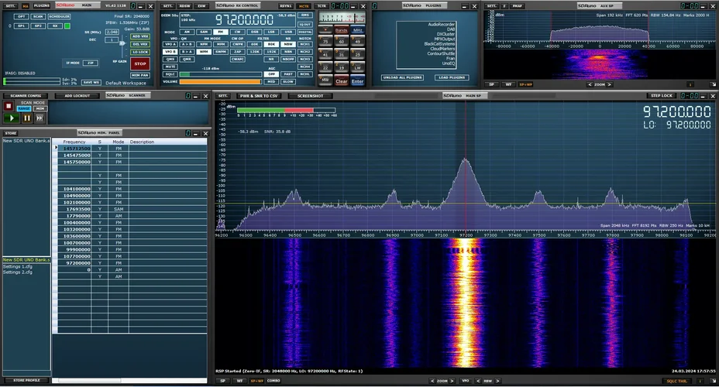Screen dimensions: 719x387
Task: Select the 22 band keypad key
Action: pyautogui.click(x=325, y=67)
